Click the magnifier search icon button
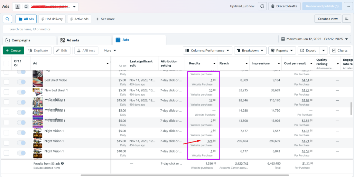Viewport: 354px width, 177px height. point(8,19)
